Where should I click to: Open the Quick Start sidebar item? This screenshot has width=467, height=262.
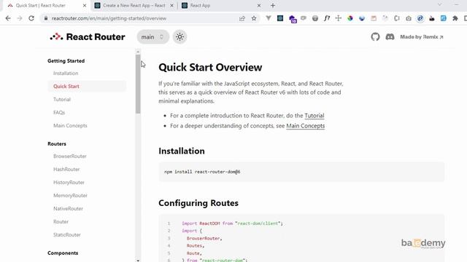click(87, 87)
